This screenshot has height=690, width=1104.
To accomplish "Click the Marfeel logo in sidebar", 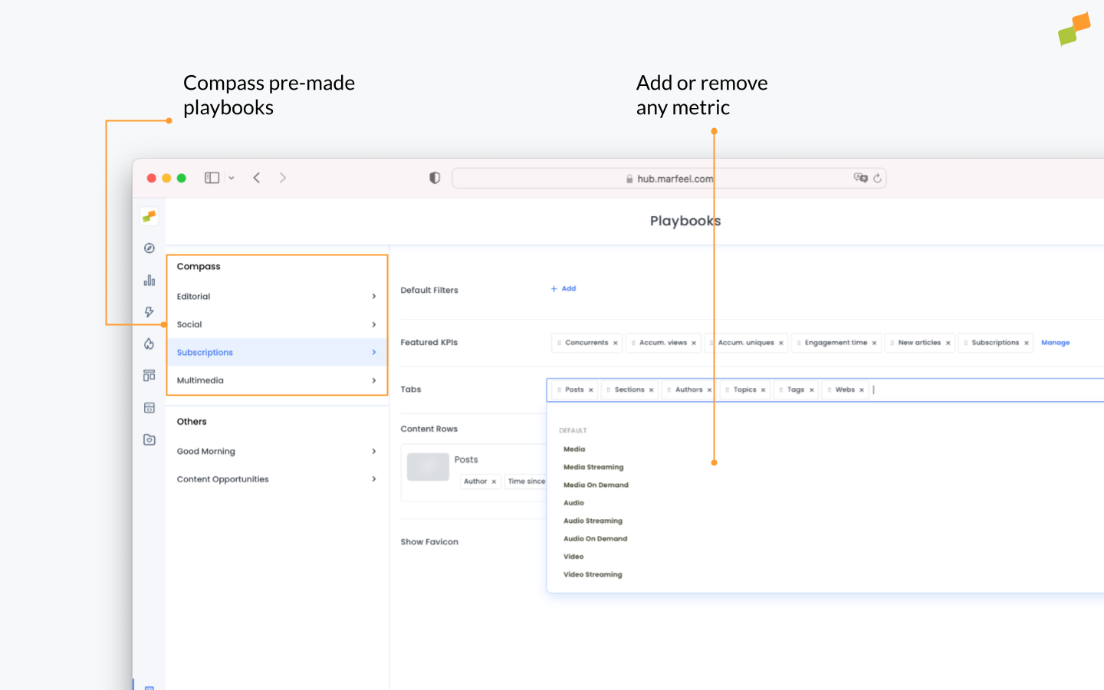I will pyautogui.click(x=149, y=217).
